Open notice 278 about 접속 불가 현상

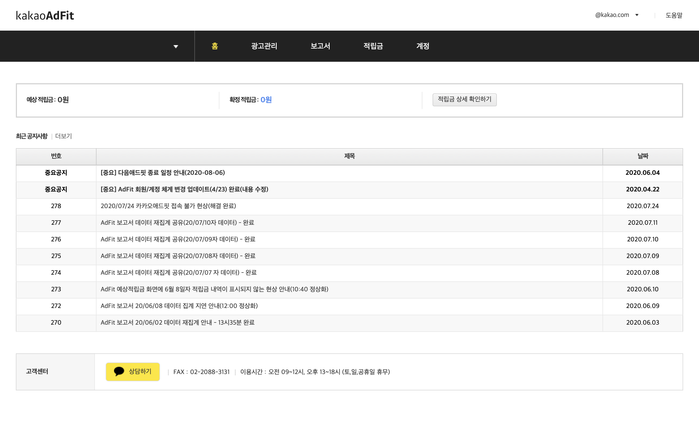[x=168, y=206]
